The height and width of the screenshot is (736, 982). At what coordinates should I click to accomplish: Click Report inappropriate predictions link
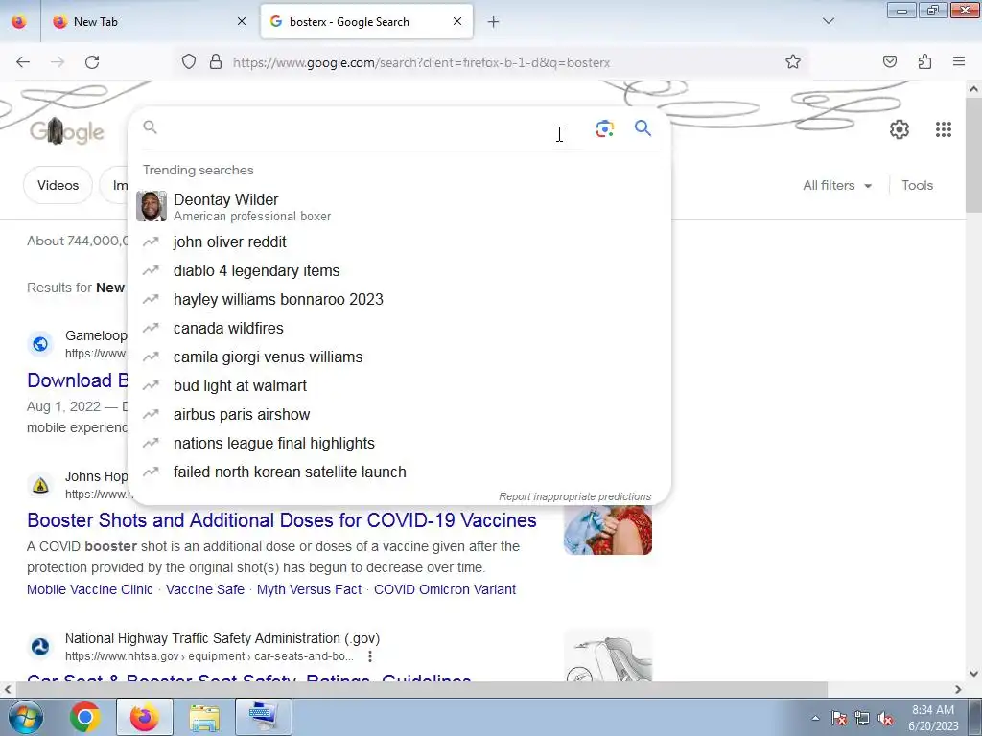tap(575, 496)
